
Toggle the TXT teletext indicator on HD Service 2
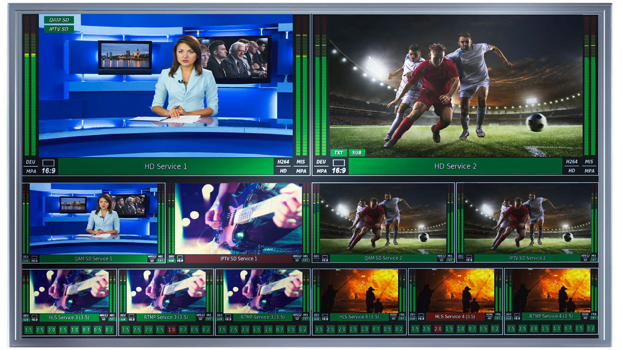(x=340, y=153)
